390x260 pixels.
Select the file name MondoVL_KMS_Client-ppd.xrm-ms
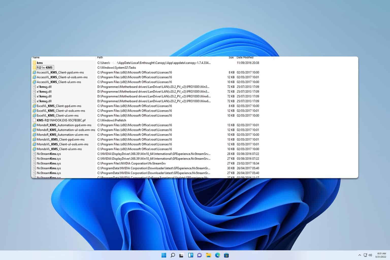[61, 139]
